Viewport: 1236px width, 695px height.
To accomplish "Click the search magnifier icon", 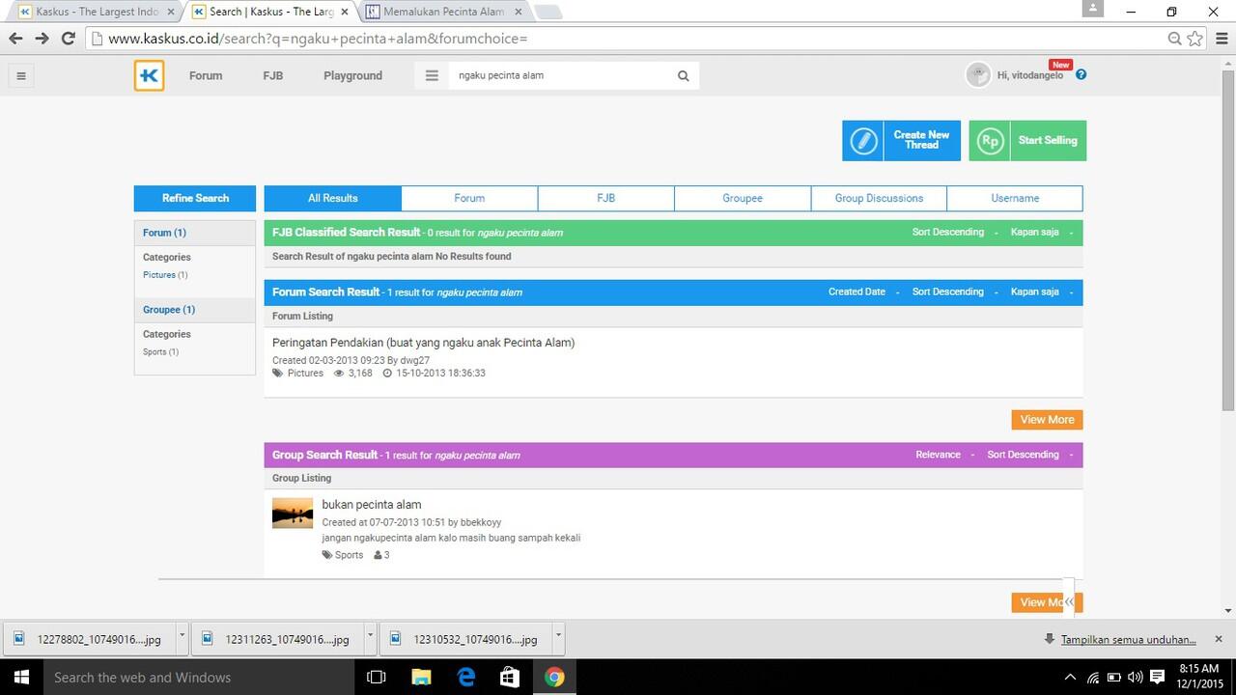I will [683, 75].
